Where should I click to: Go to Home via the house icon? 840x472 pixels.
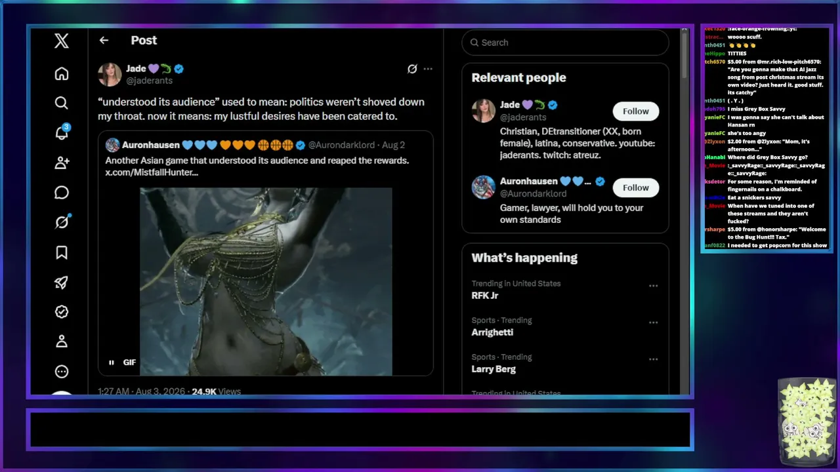[62, 73]
